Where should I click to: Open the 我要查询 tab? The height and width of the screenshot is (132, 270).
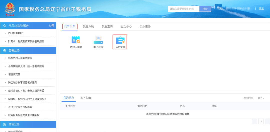[x=107, y=26]
